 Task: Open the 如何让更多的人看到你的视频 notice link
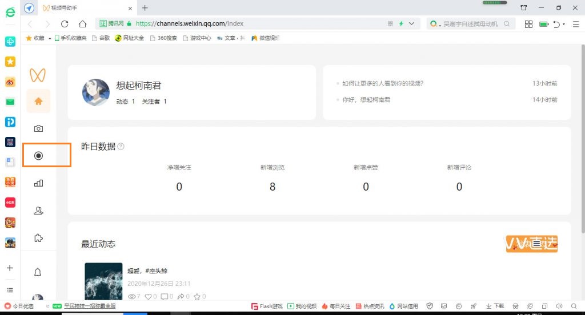coord(383,83)
